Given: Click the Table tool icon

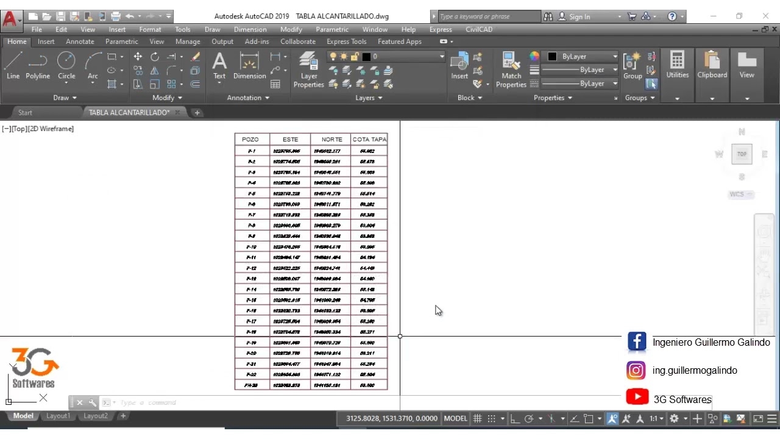Looking at the screenshot, I should [x=275, y=84].
